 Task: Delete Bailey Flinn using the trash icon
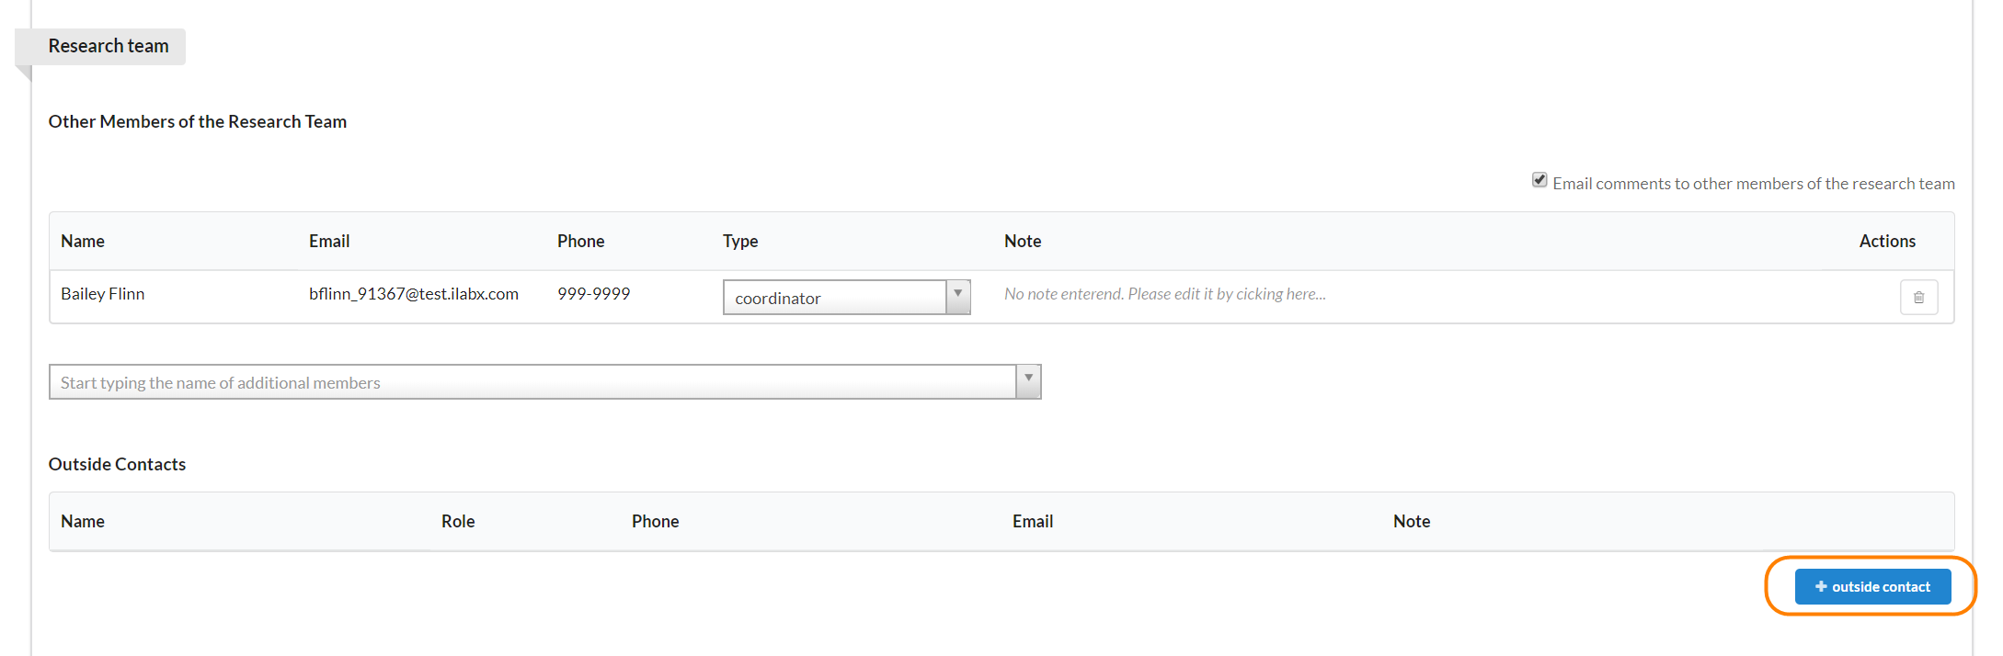(x=1918, y=297)
